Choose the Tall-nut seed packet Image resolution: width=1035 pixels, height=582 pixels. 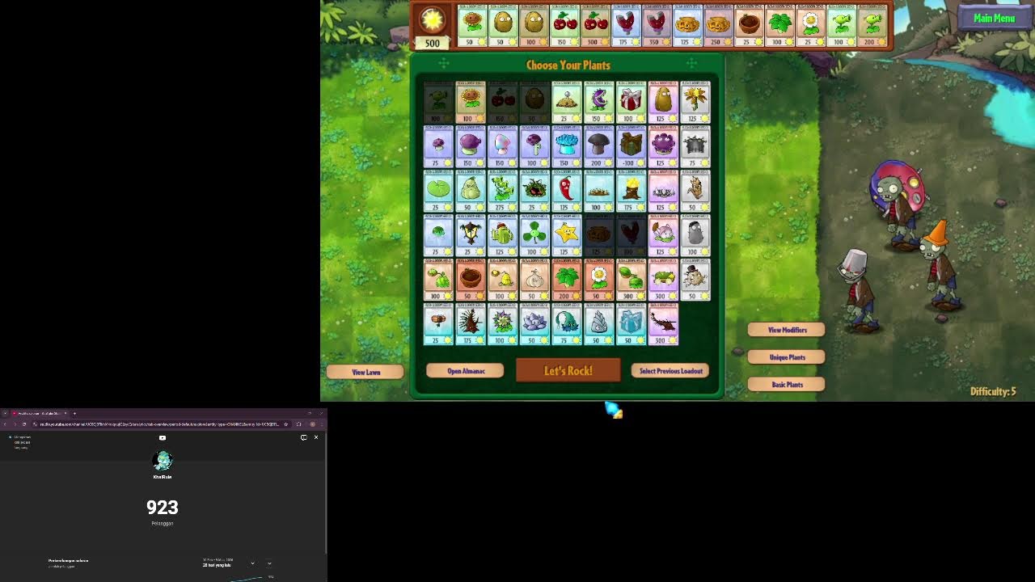coord(663,102)
